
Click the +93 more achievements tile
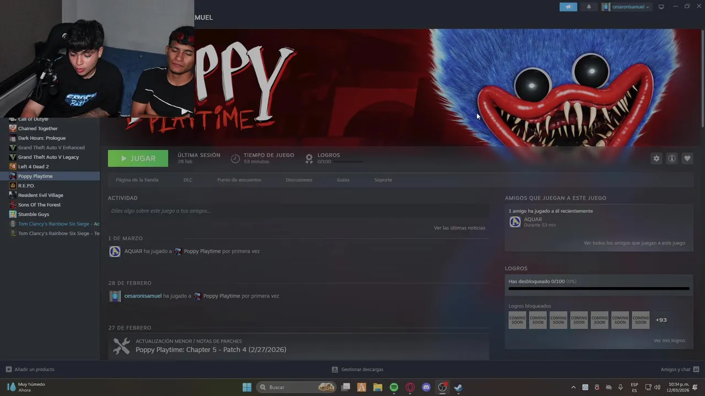click(661, 320)
